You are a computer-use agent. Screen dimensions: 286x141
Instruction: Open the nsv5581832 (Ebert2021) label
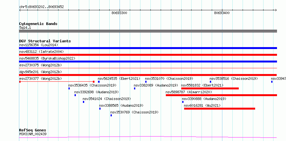click(x=202, y=85)
